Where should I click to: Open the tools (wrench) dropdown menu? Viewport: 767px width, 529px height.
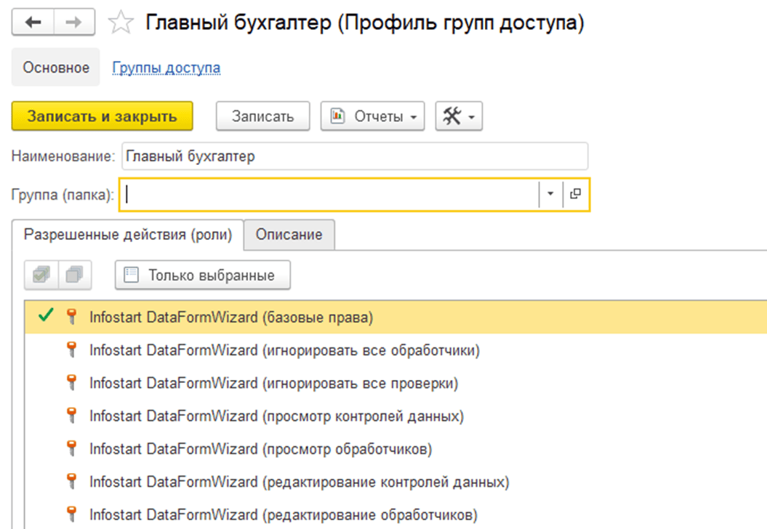459,116
